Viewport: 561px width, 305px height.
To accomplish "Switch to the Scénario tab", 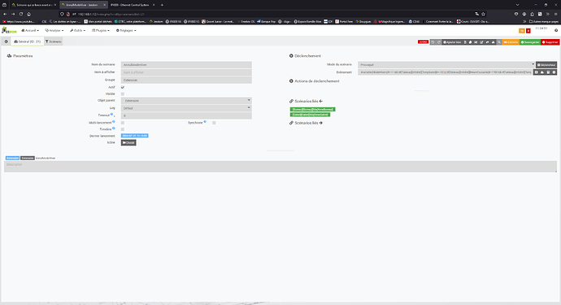I will [54, 41].
